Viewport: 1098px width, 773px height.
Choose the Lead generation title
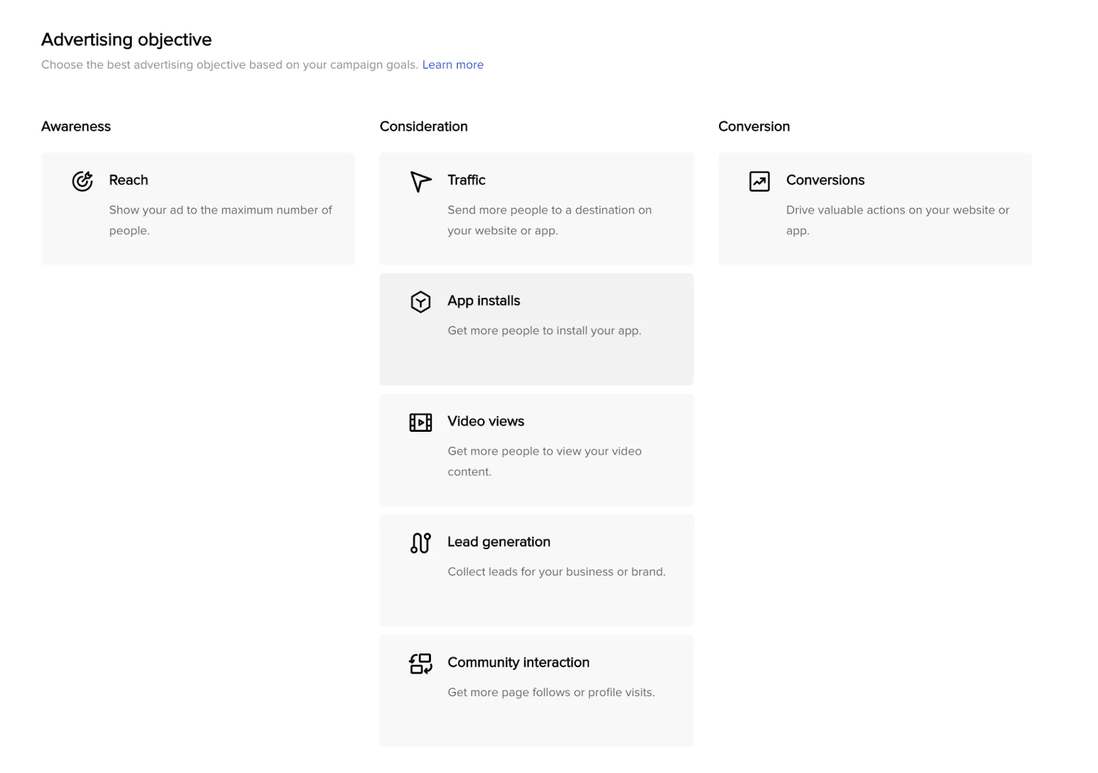coord(498,542)
